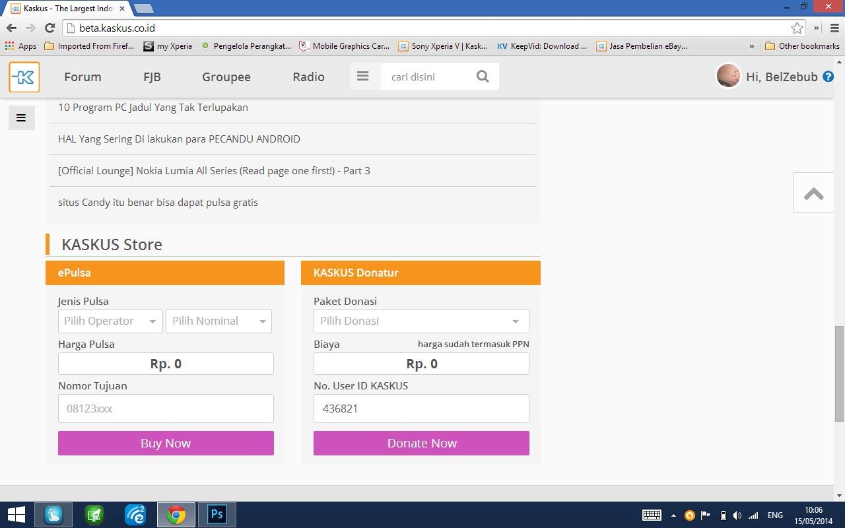Expand the Pilih Donasi dropdown
The width and height of the screenshot is (845, 528).
click(x=421, y=321)
